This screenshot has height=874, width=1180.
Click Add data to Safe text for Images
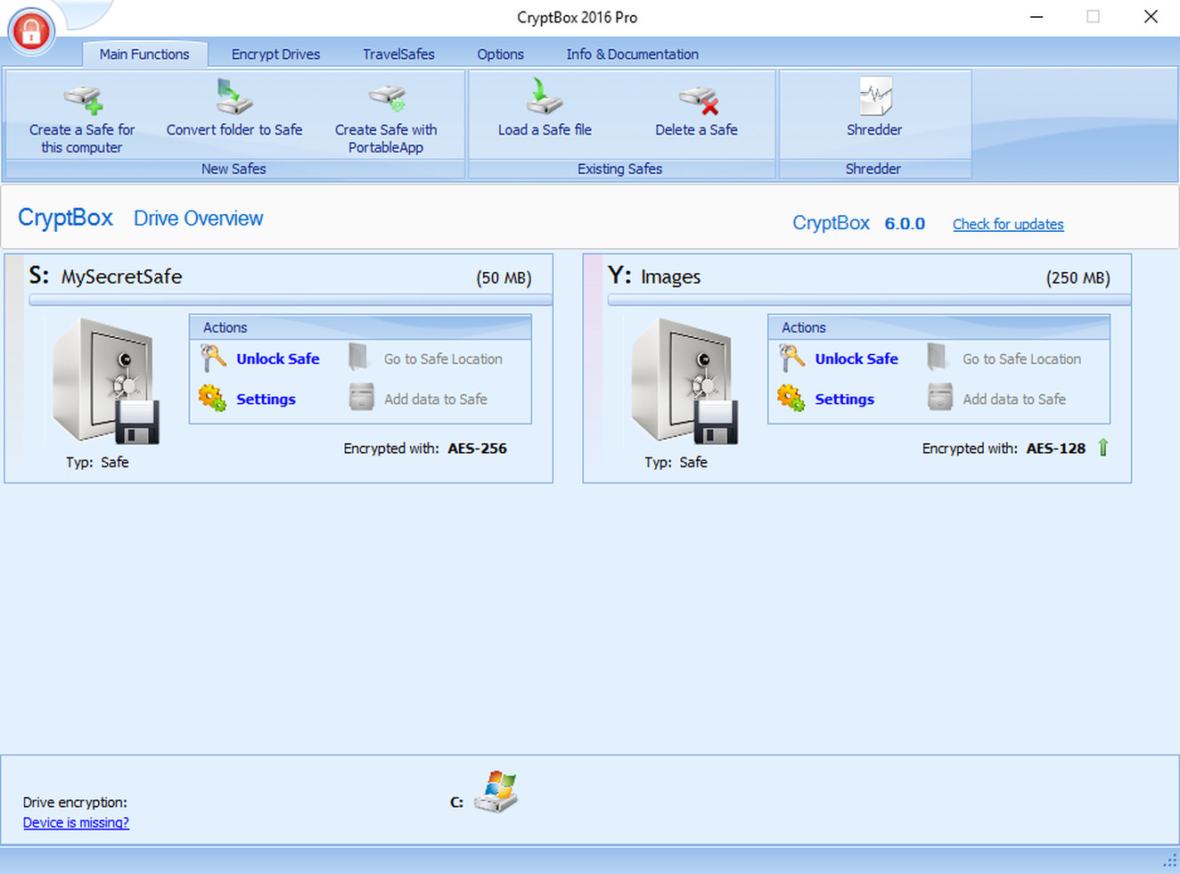coord(1014,399)
